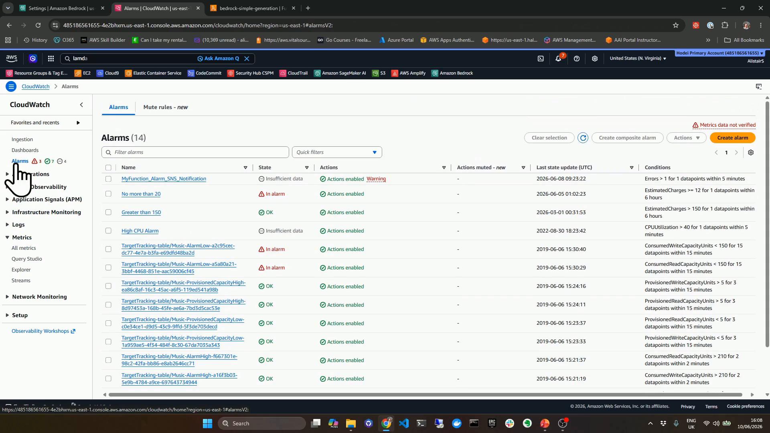Clear the AWS search box
Viewport: 770px width, 433px height.
click(x=247, y=59)
